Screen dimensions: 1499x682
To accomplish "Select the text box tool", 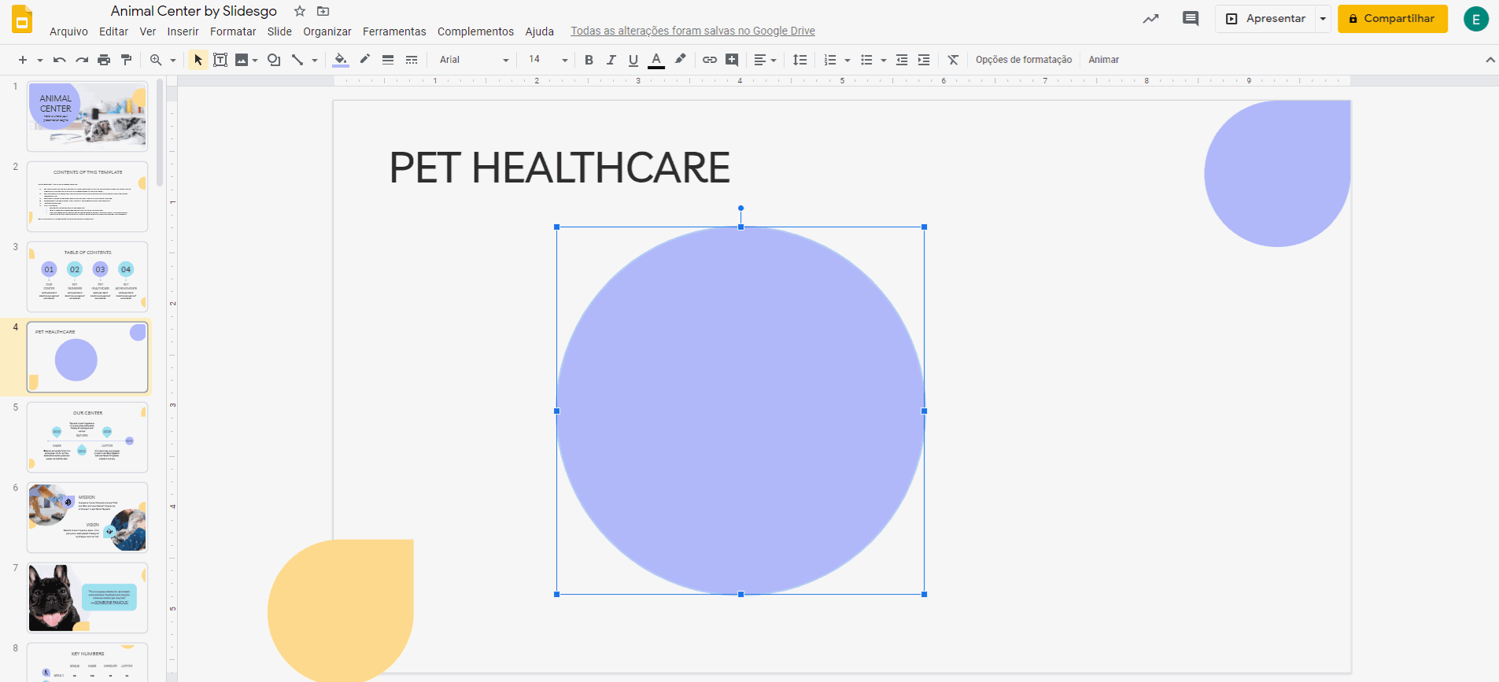I will (220, 60).
